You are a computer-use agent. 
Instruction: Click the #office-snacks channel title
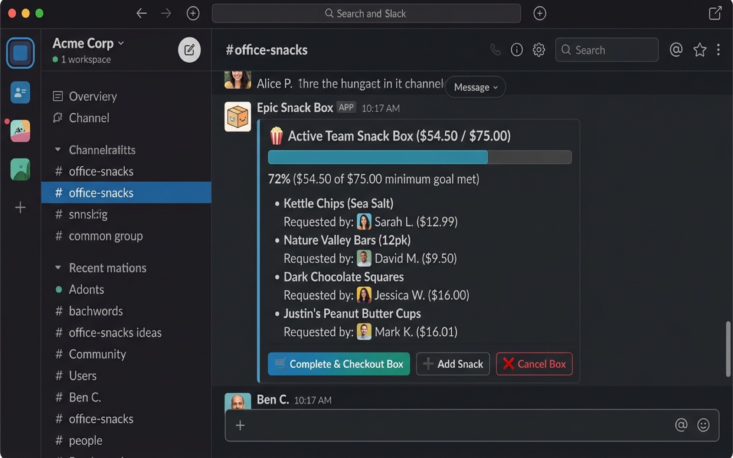point(267,50)
